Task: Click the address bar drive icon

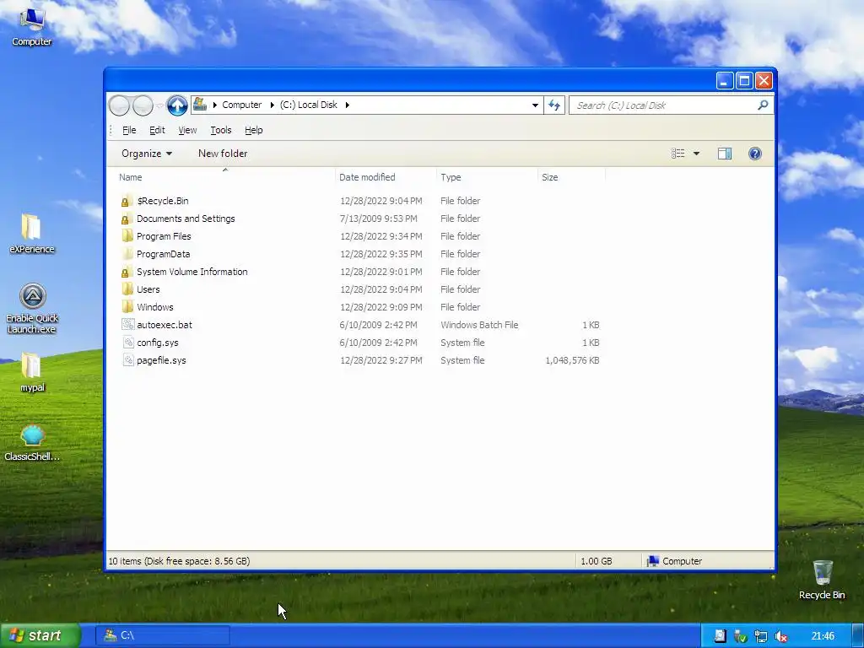Action: [200, 104]
